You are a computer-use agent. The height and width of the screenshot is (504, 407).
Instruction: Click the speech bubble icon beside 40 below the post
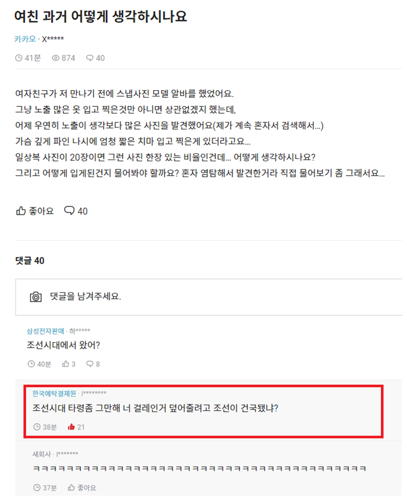(x=69, y=211)
